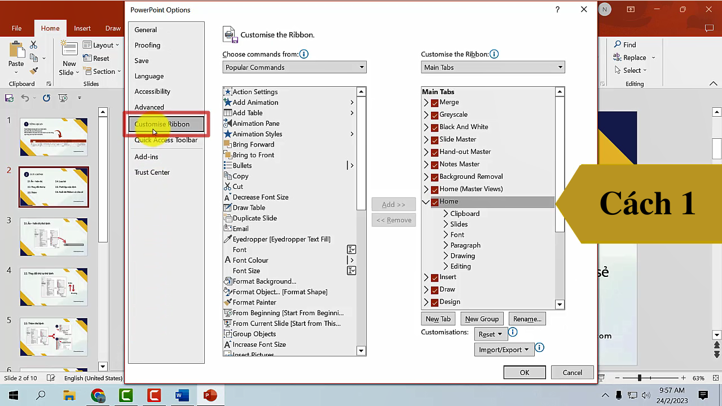Toggle the Black And White checkbox

(434, 127)
